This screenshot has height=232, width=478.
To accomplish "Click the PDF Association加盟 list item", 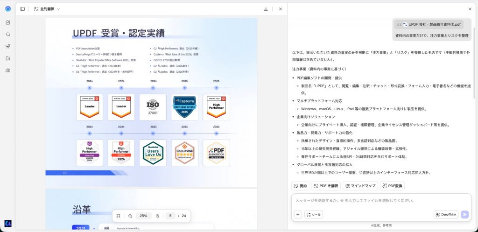I will pos(88,49).
